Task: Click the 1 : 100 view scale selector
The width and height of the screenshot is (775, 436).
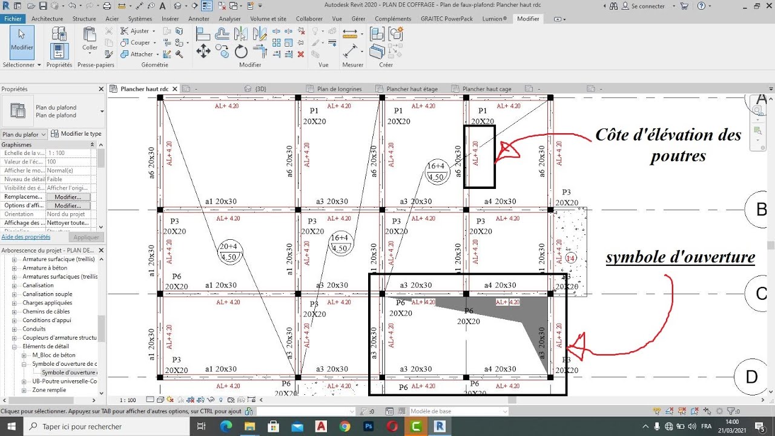Action: [x=128, y=400]
